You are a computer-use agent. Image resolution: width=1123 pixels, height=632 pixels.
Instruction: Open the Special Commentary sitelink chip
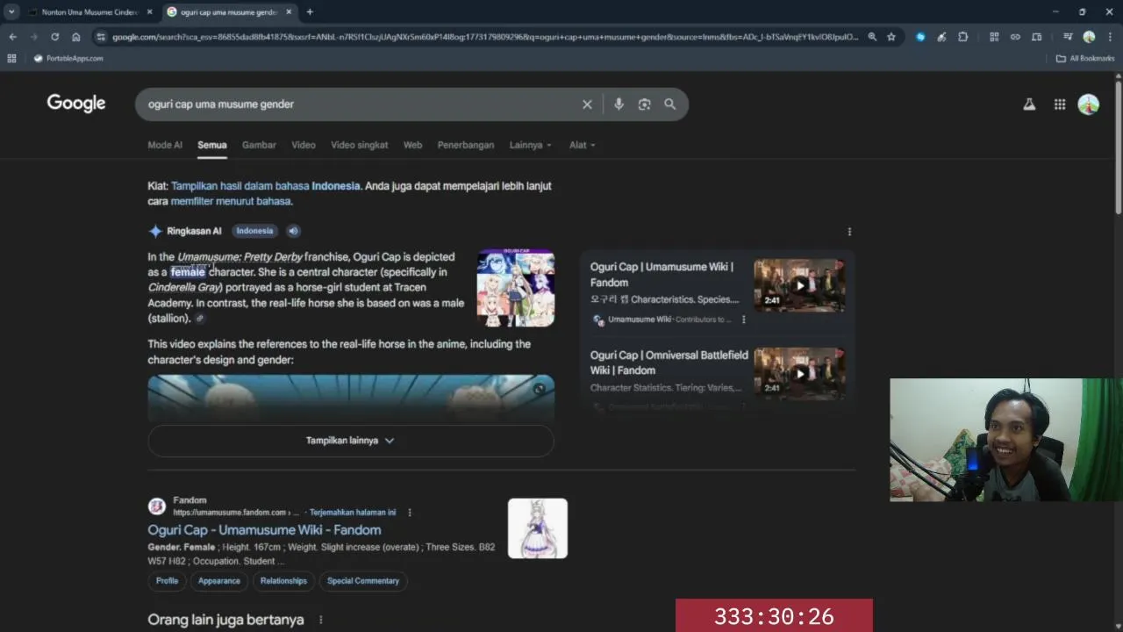tap(363, 581)
